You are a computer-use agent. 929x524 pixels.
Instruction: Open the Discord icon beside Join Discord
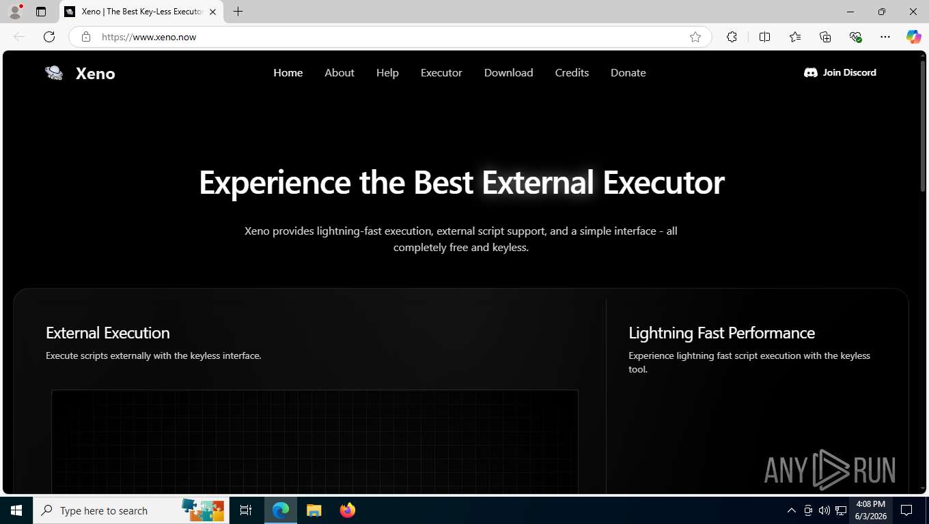pos(811,72)
